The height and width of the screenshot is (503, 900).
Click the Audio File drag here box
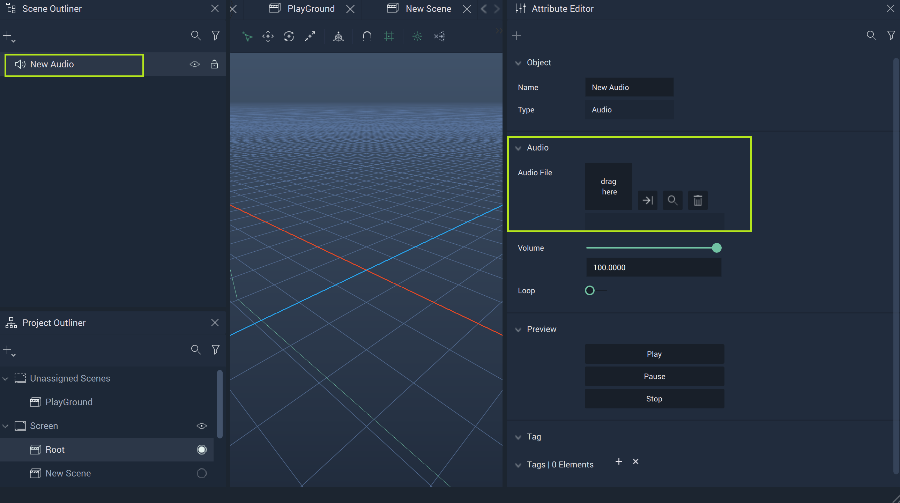[609, 186]
